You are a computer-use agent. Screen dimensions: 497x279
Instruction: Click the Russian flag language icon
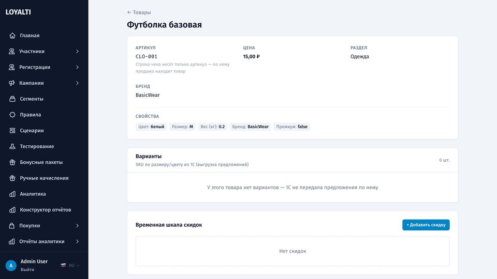(63, 266)
